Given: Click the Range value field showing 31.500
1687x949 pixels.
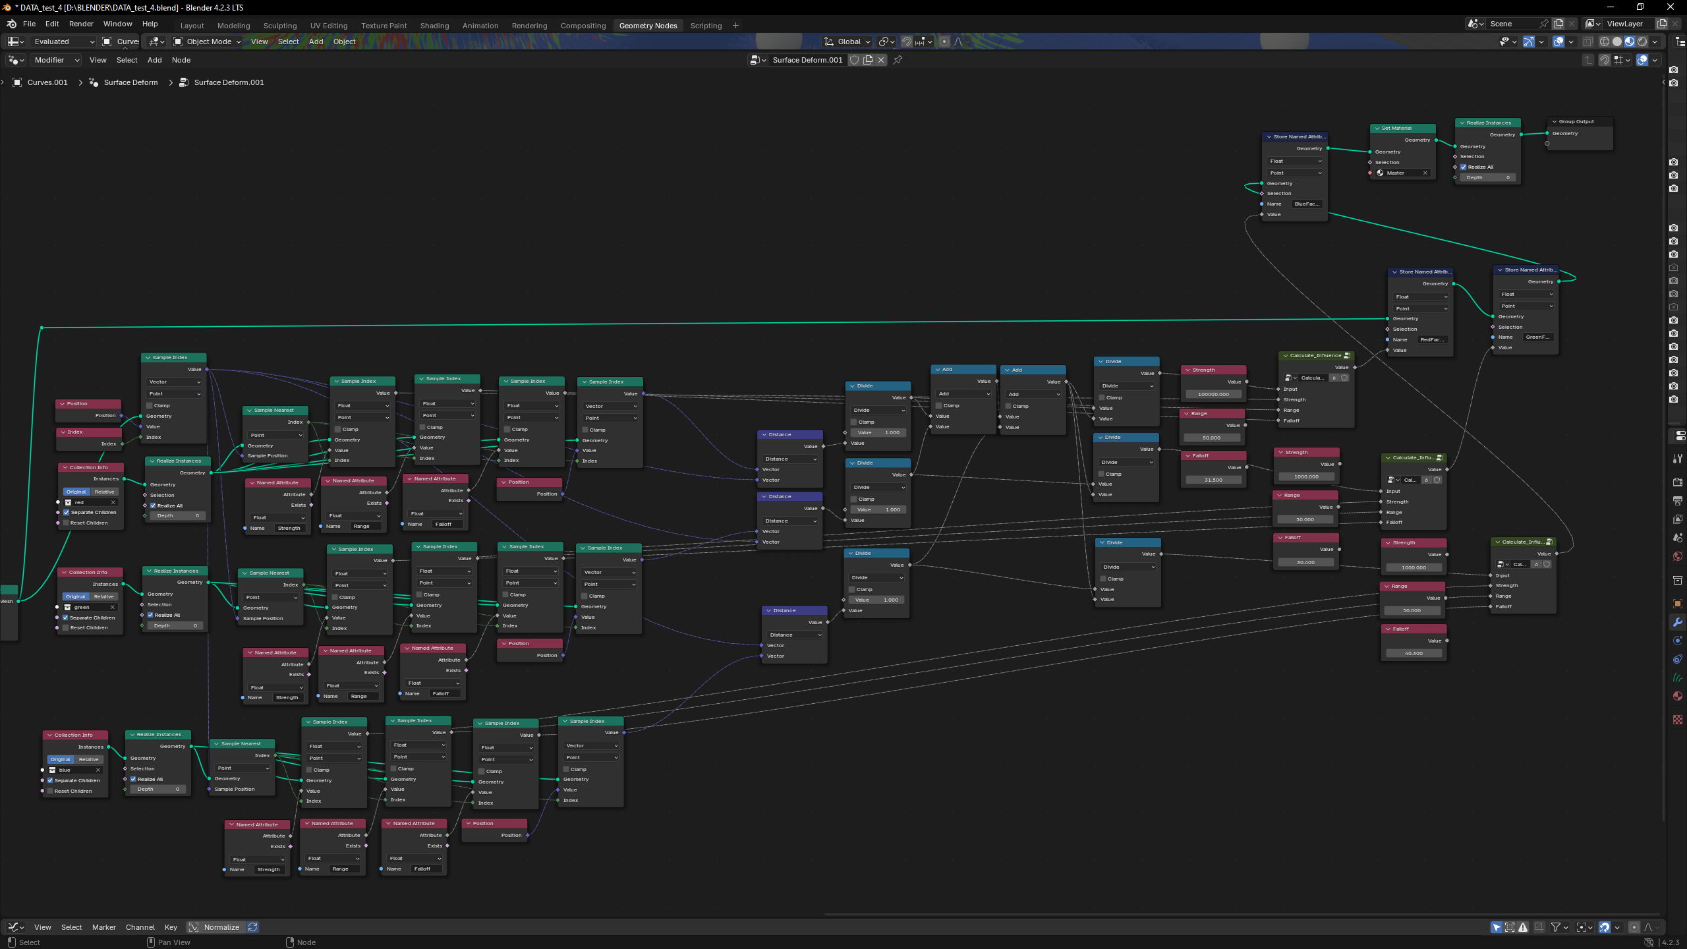Looking at the screenshot, I should click(1213, 480).
